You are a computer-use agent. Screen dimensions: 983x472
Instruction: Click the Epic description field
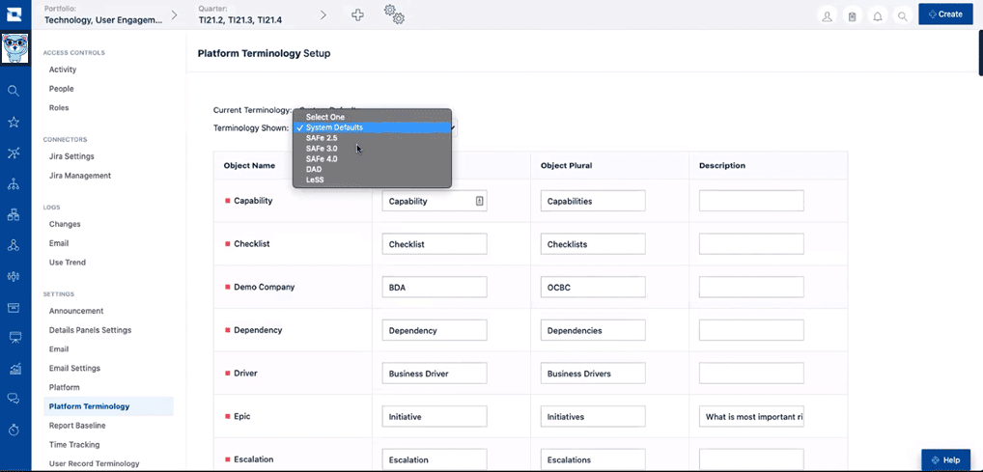pyautogui.click(x=751, y=416)
